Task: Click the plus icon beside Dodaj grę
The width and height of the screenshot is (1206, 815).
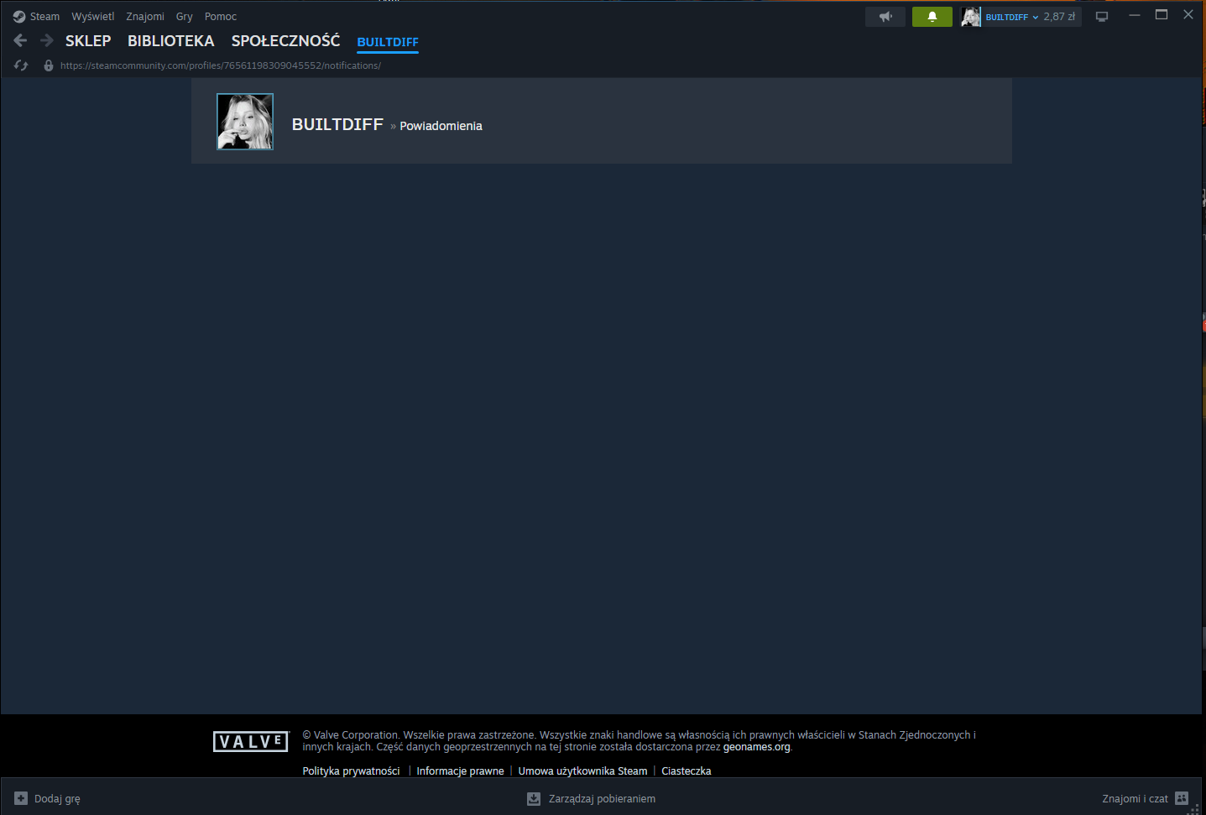Action: [21, 798]
